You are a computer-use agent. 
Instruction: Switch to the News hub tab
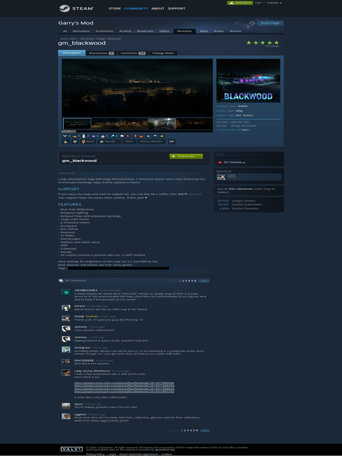204,31
